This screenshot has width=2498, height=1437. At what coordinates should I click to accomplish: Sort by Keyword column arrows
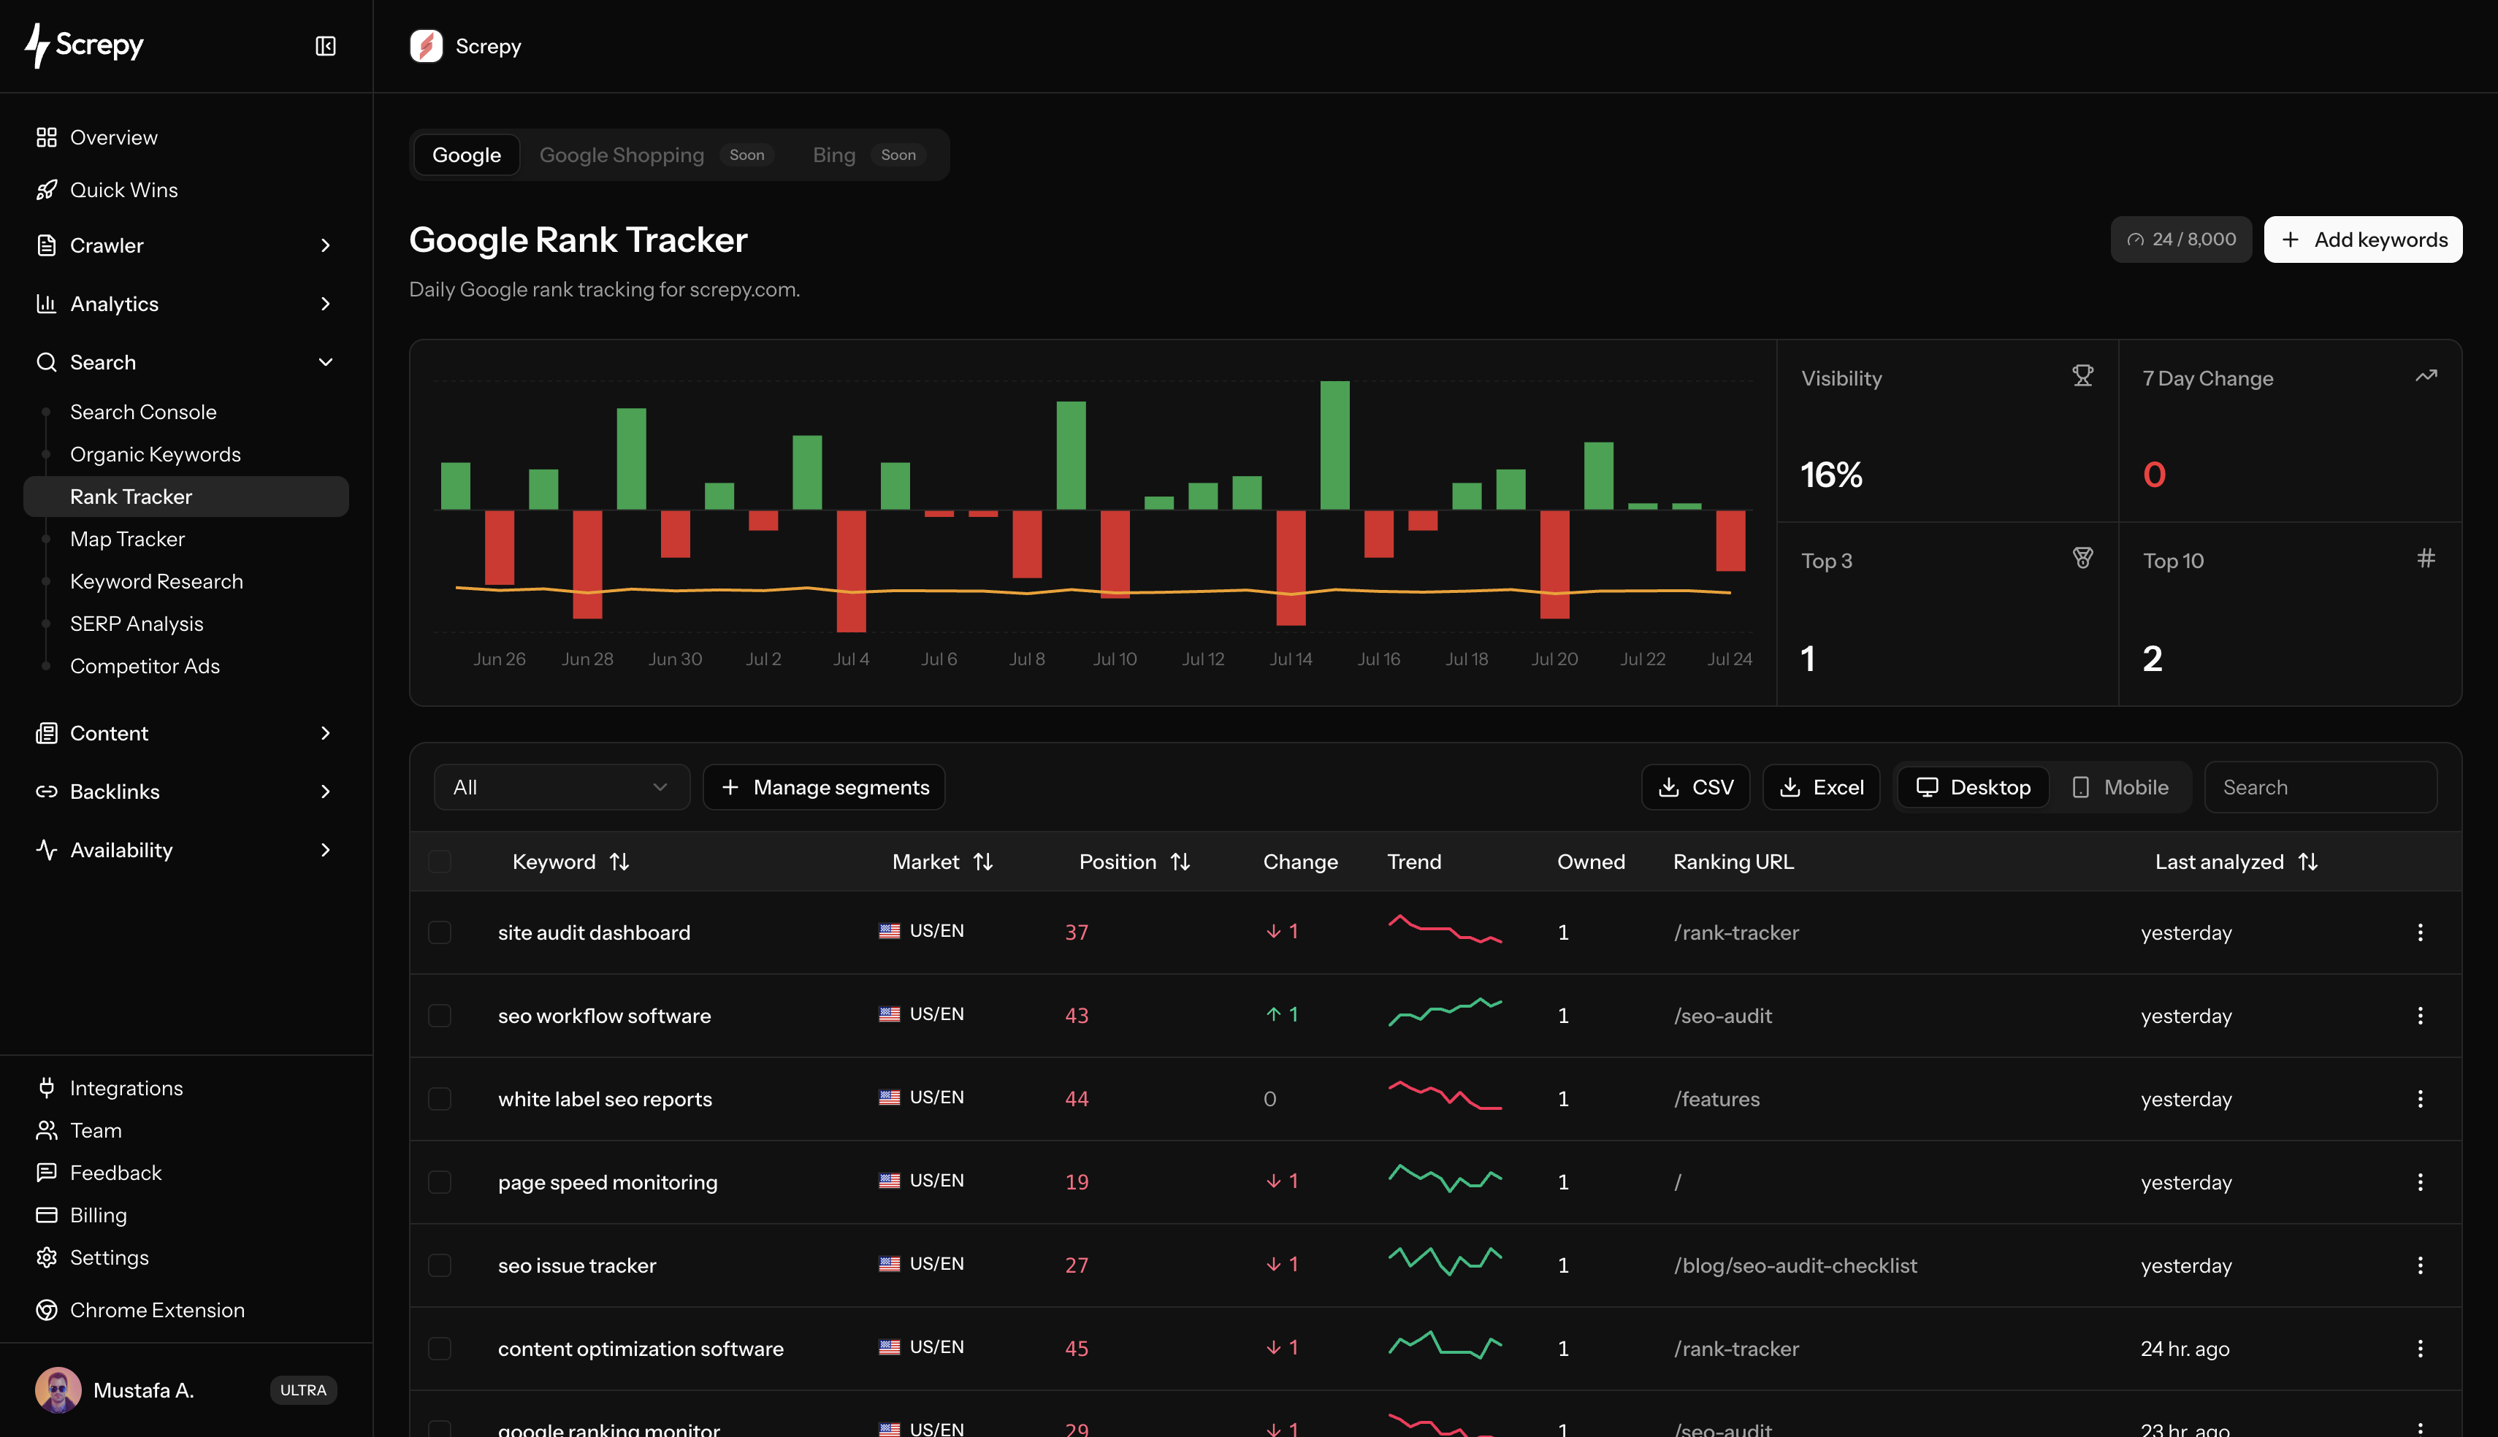(x=620, y=862)
